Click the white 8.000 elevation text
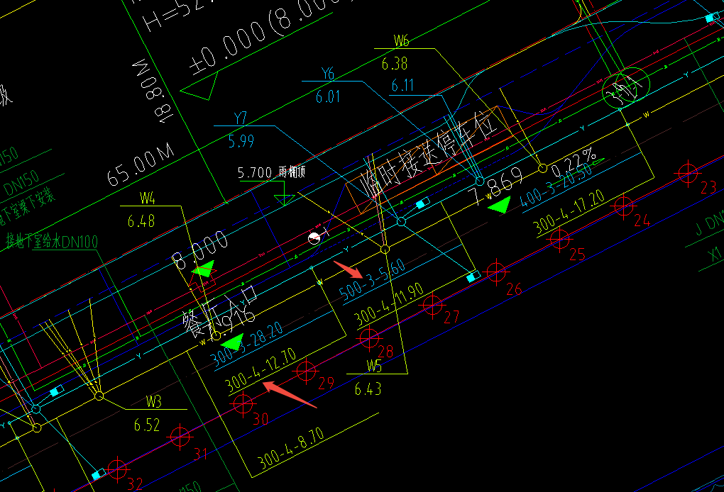The height and width of the screenshot is (492, 724). pyautogui.click(x=199, y=250)
